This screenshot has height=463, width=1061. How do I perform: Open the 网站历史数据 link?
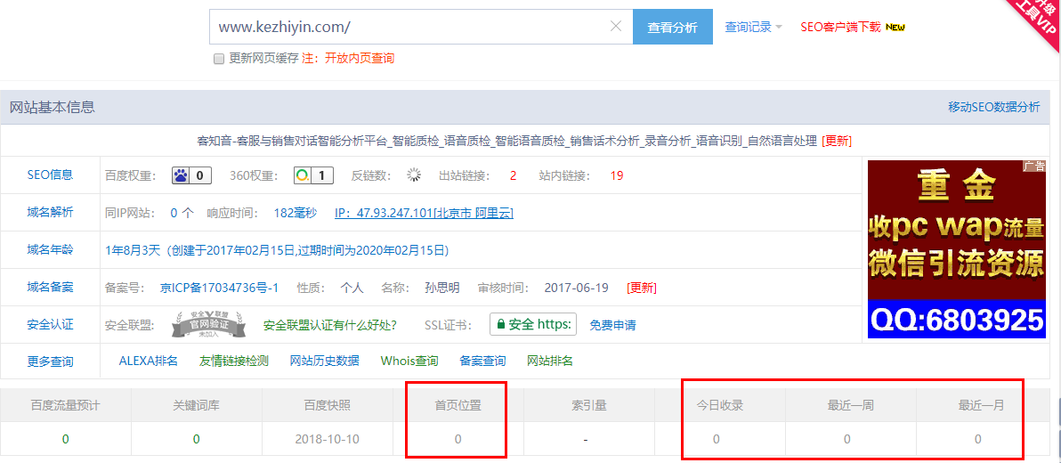(325, 361)
